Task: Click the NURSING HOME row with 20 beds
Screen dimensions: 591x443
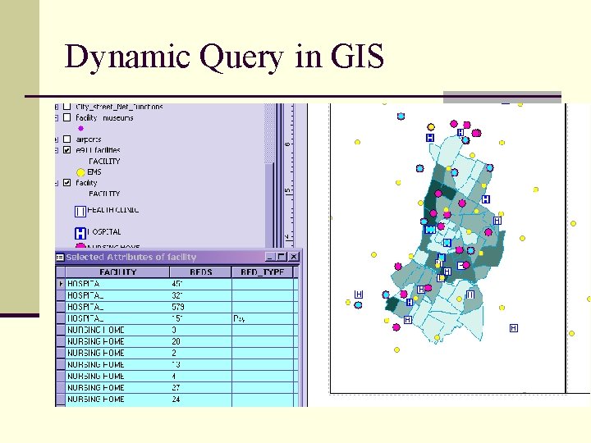Action: pyautogui.click(x=177, y=341)
